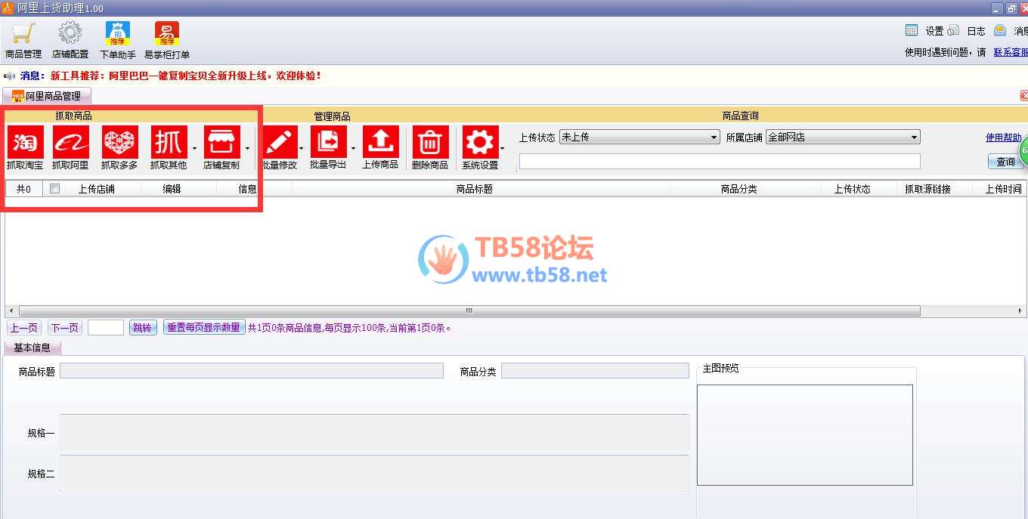The image size is (1028, 519).
Task: Open 店铺配置 gear icon
Action: pos(70,34)
